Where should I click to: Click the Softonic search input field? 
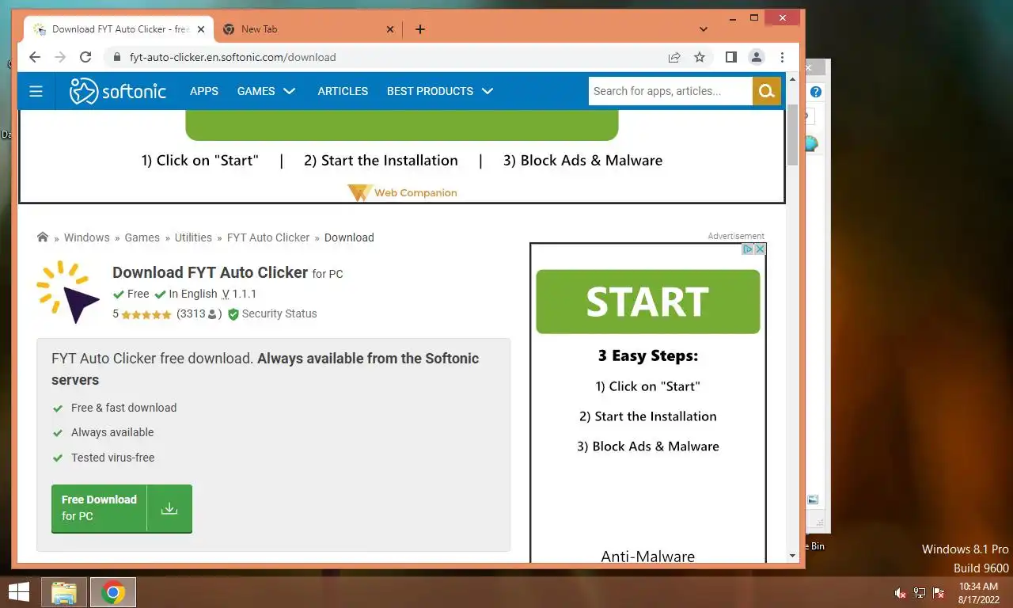[670, 91]
